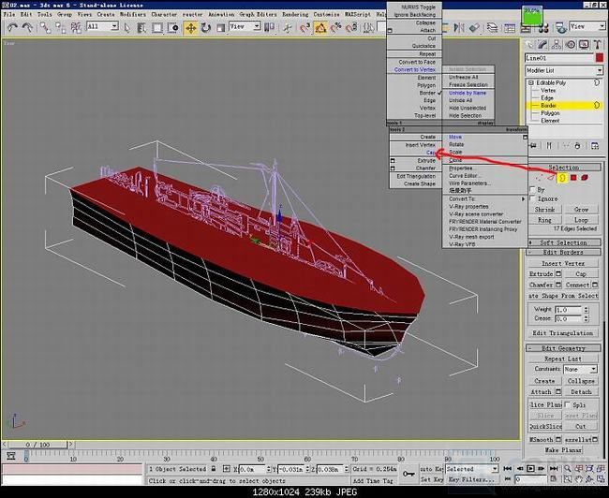Toggle the Ignore Backfacing checkbox
609x498 pixels.
point(532,198)
